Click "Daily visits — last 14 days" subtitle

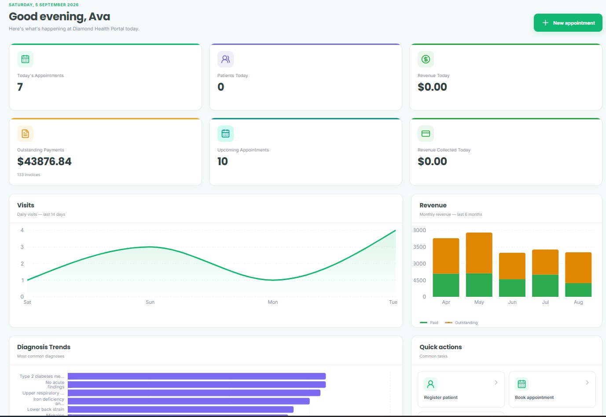(x=41, y=214)
